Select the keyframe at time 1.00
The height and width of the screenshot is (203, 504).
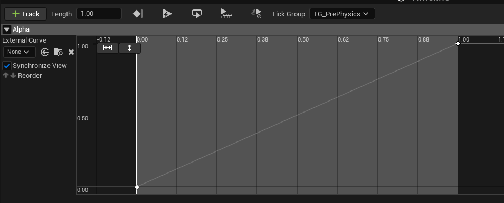458,43
